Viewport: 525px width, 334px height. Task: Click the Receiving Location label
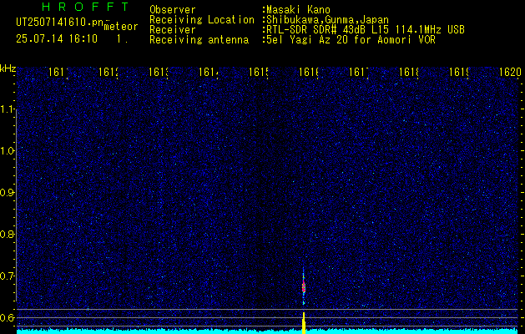[x=202, y=20]
